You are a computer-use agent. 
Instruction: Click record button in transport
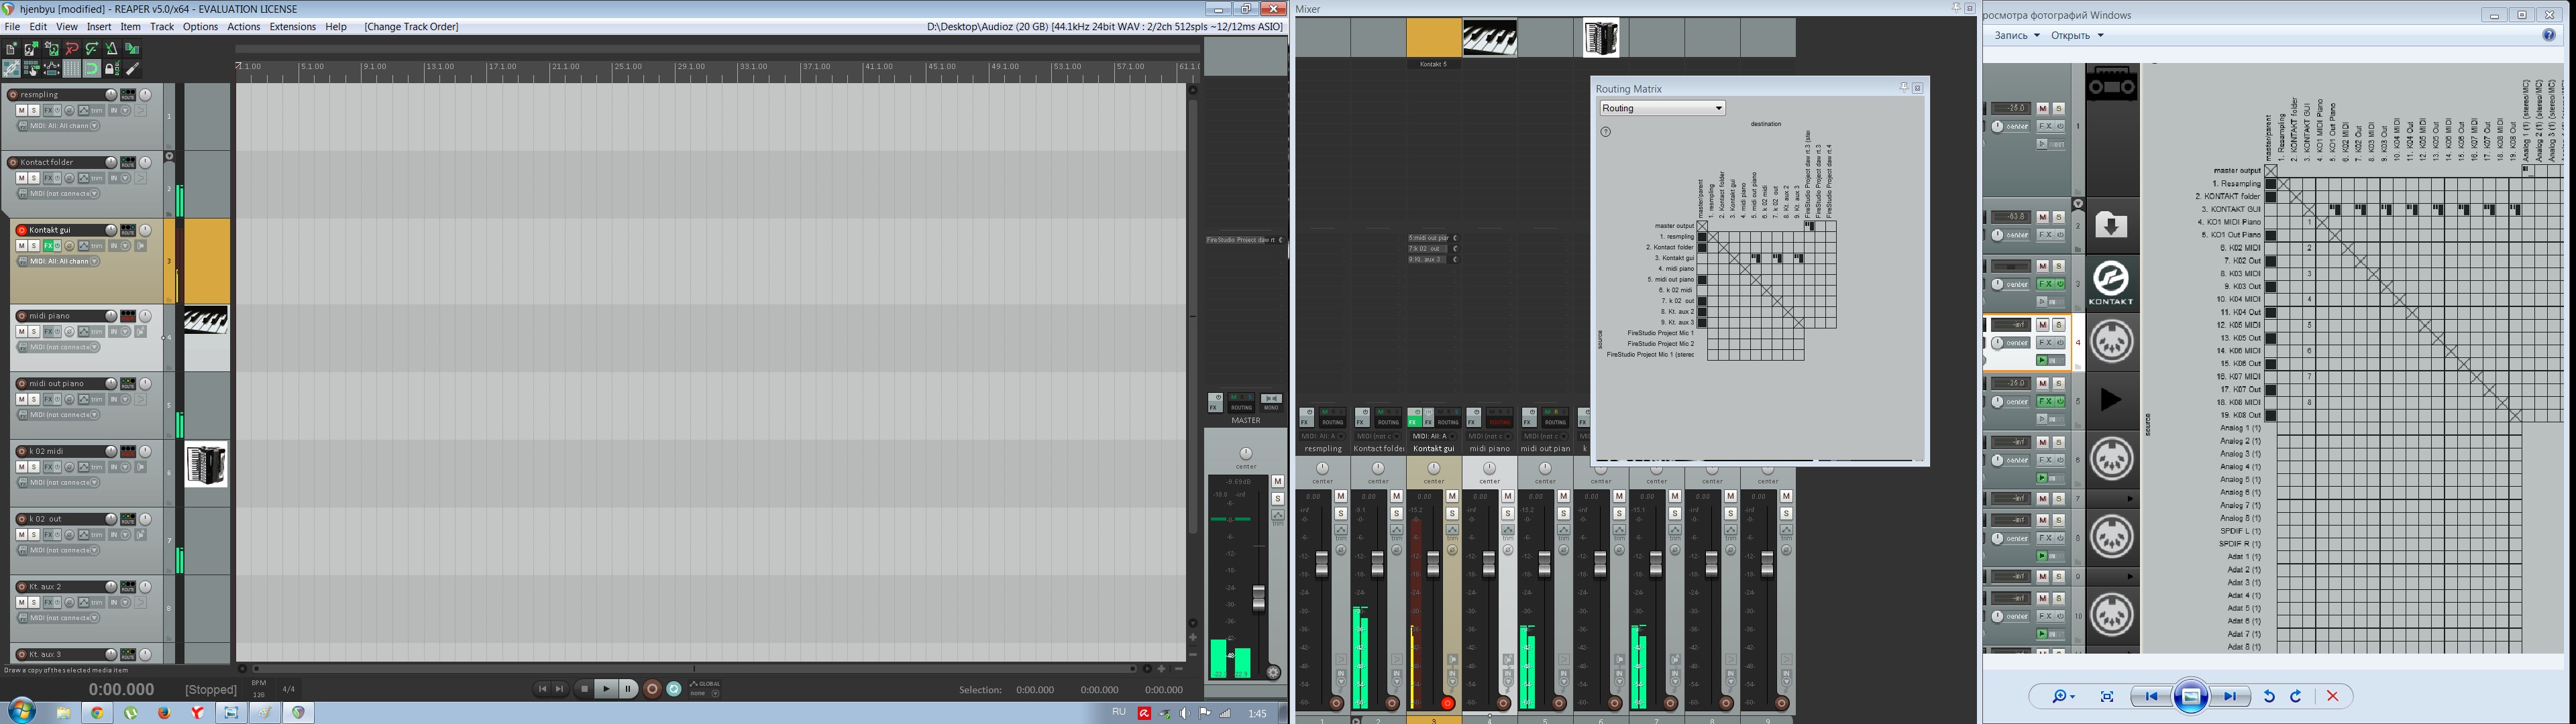click(652, 688)
